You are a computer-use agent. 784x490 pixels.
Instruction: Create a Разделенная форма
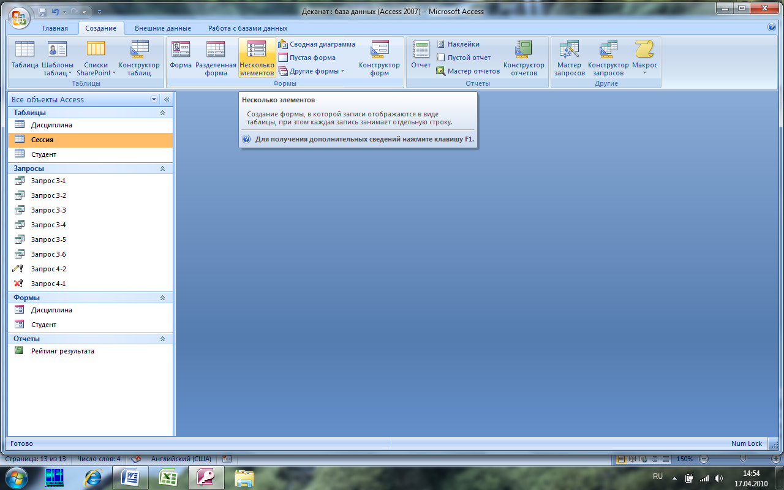(x=216, y=58)
